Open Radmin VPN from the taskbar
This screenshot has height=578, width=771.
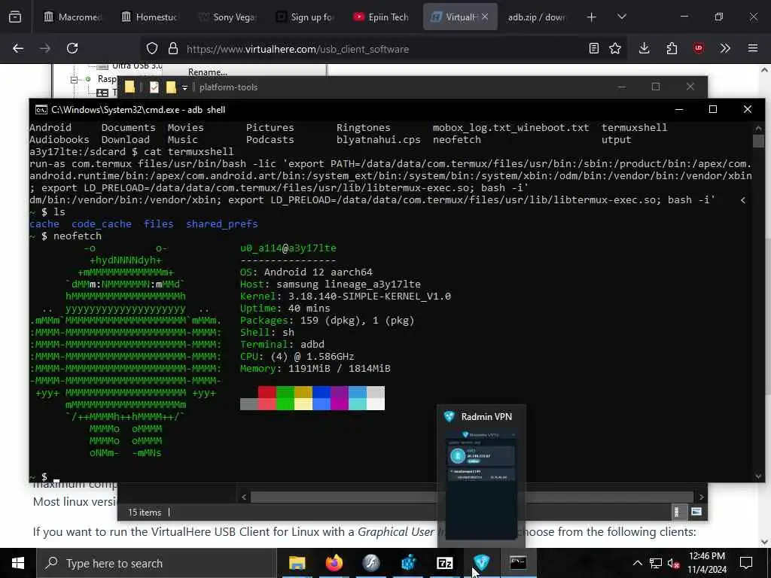point(481,563)
